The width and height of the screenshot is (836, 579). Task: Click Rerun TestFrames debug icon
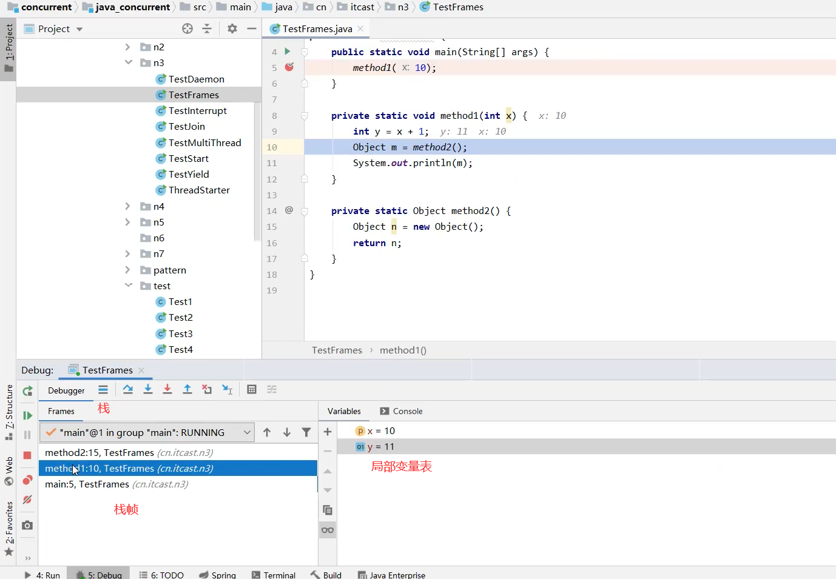(x=27, y=391)
